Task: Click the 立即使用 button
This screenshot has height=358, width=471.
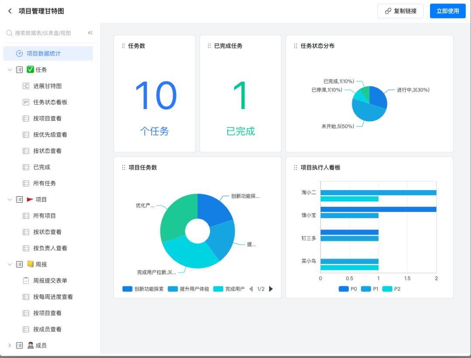Action: (x=447, y=11)
